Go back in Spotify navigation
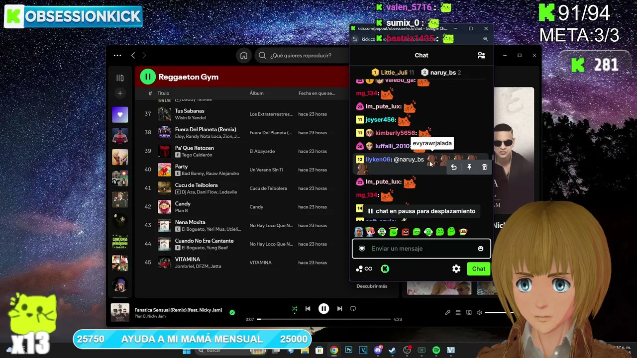This screenshot has height=358, width=637. pos(133,55)
